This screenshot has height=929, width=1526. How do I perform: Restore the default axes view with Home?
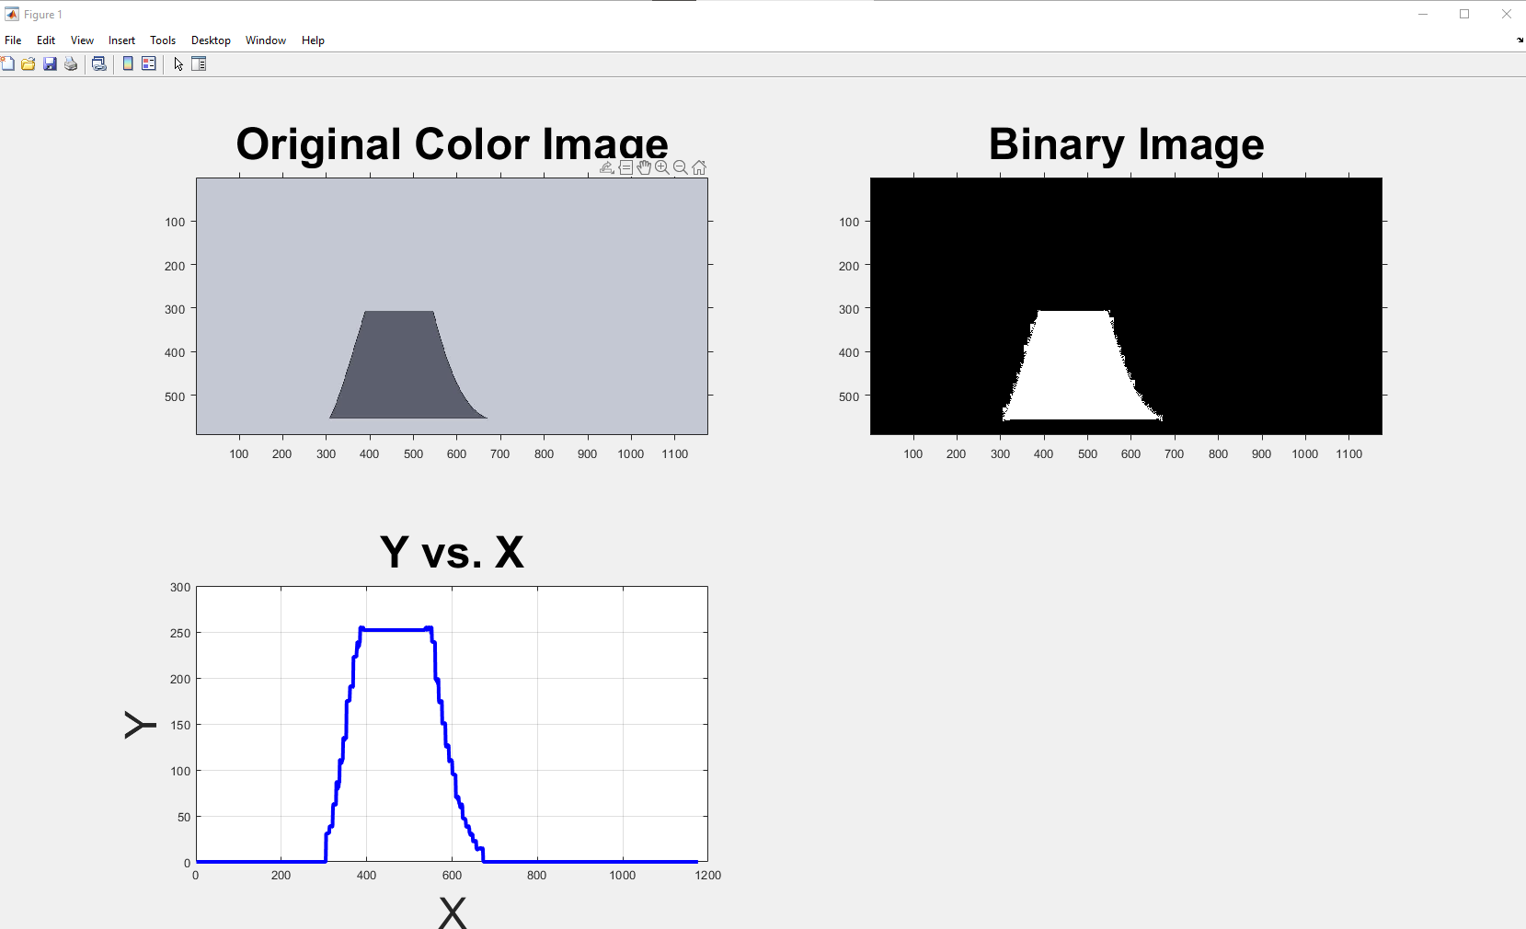(x=699, y=167)
